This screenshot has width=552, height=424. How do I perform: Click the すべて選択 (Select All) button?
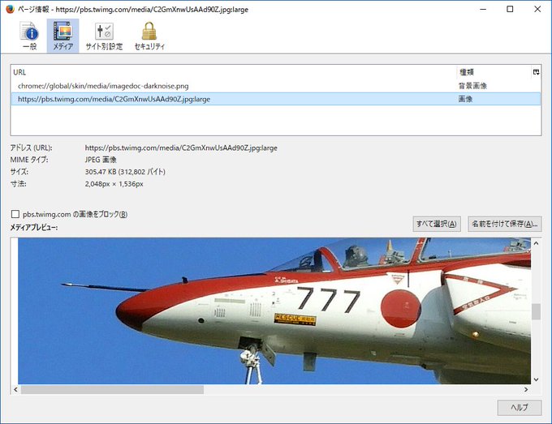pos(437,224)
